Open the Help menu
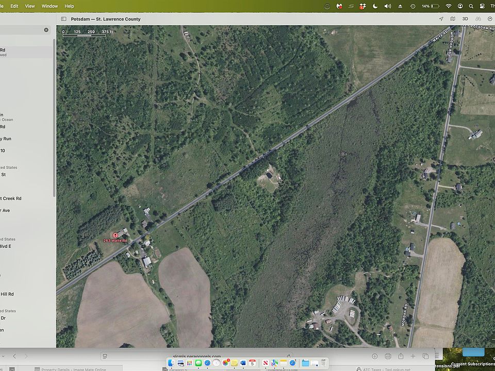Screen dimensions: 495x371 click(x=69, y=6)
